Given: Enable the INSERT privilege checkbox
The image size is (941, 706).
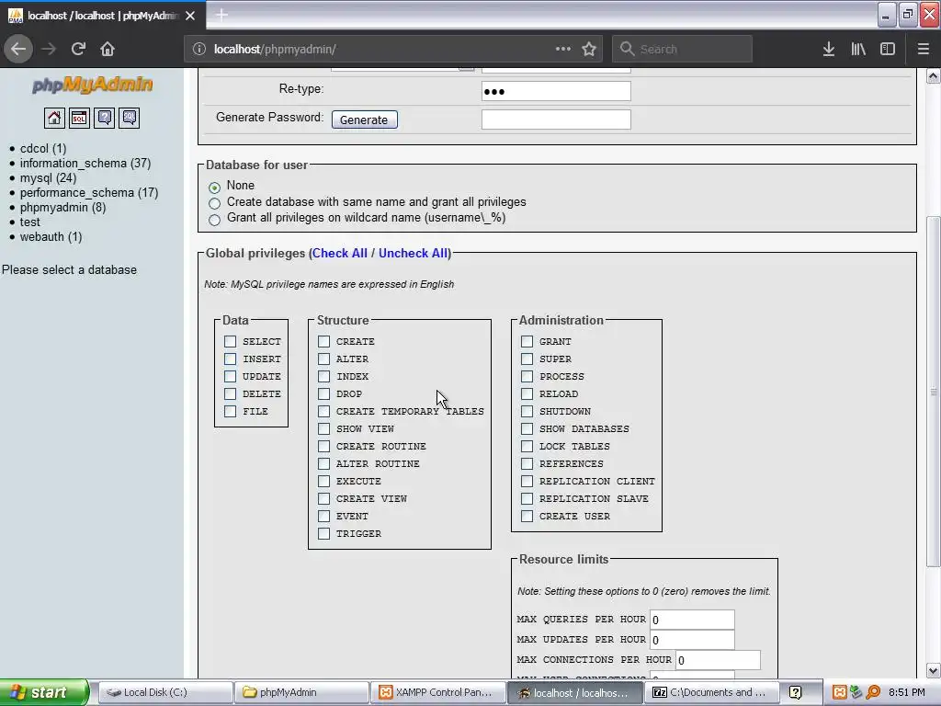Looking at the screenshot, I should pos(230,359).
